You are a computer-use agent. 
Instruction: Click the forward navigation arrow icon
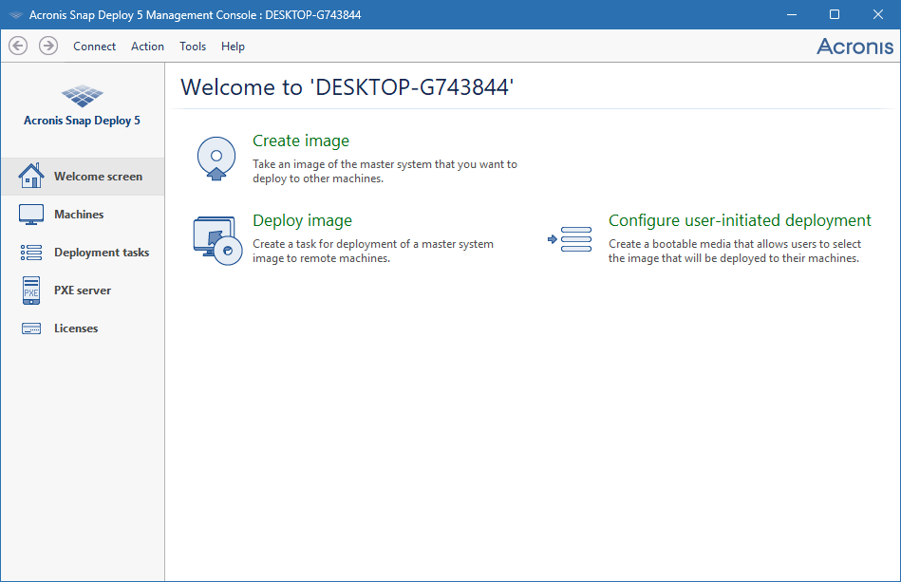tap(48, 46)
